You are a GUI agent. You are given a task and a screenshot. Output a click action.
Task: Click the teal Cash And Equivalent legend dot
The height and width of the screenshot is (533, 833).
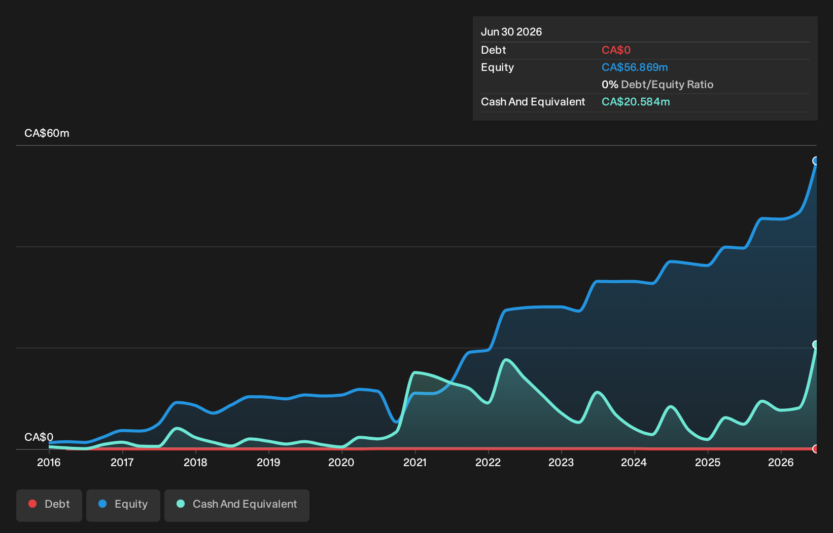pos(181,504)
